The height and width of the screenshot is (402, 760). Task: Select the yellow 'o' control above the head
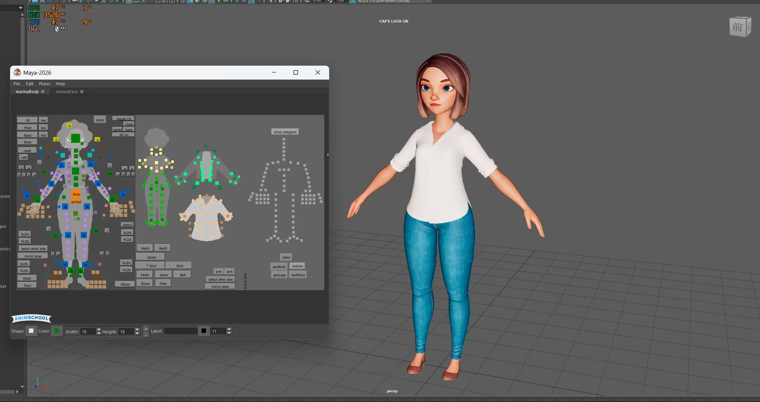(69, 125)
